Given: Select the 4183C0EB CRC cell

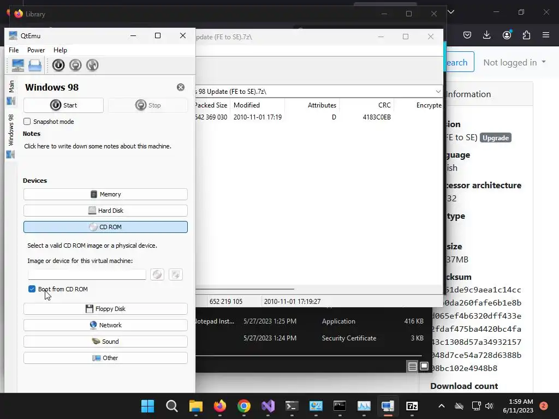Looking at the screenshot, I should (x=377, y=117).
